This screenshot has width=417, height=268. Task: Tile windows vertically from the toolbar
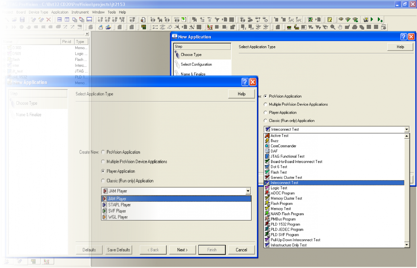click(67, 20)
